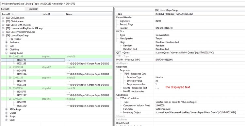Select record 0405119B
The width and height of the screenshot is (245, 126).
(x=57, y=85)
